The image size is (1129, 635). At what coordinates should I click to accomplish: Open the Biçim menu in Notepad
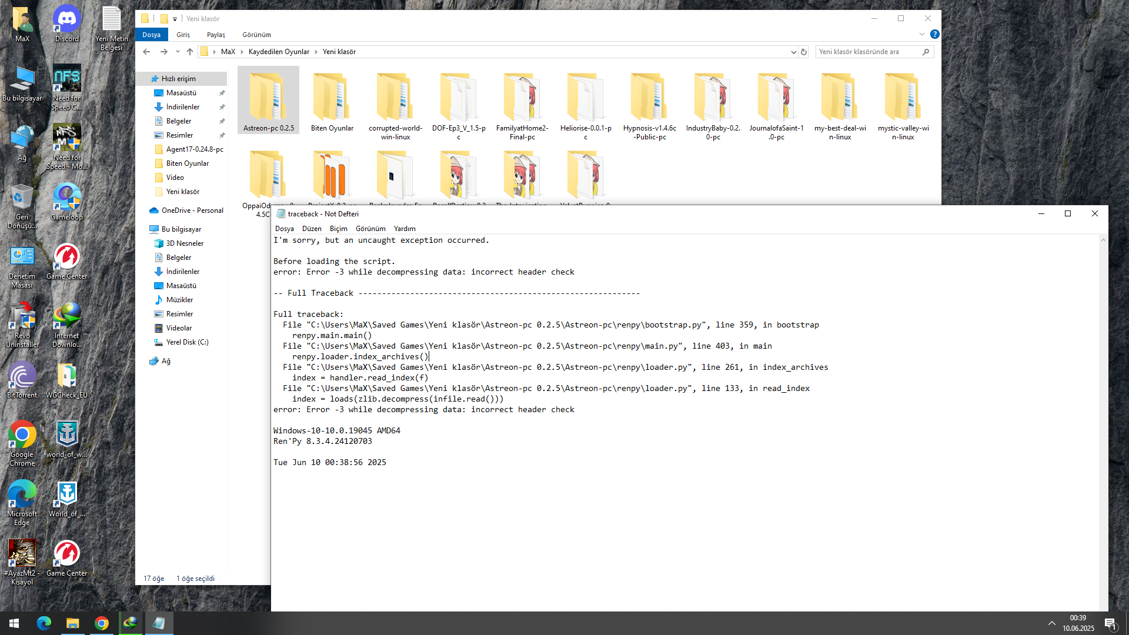338,229
